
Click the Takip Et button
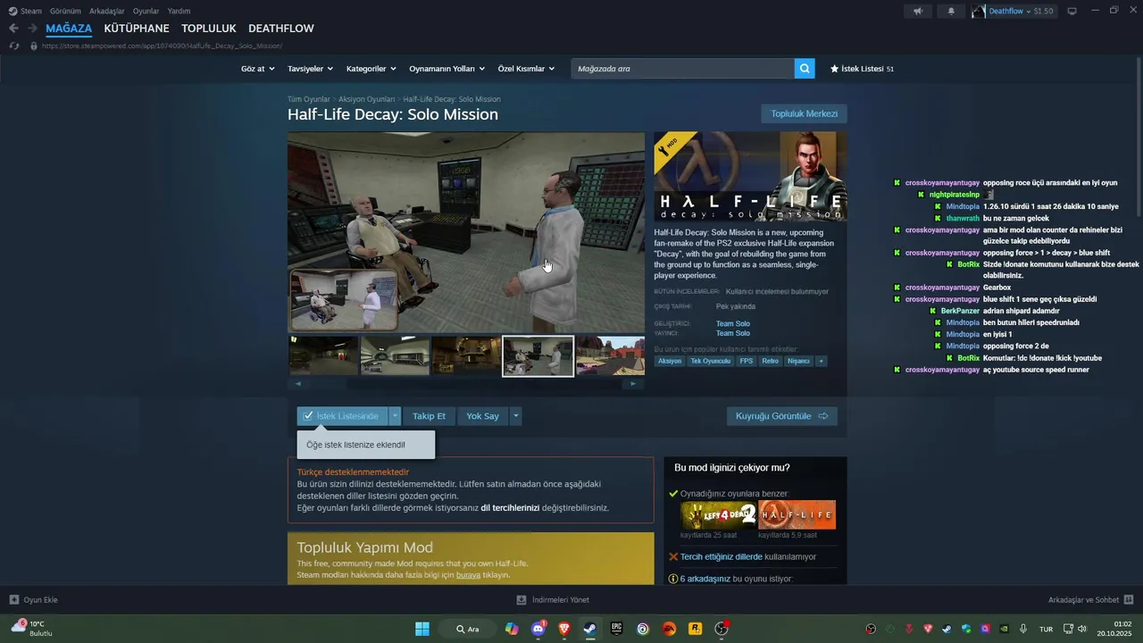tap(429, 416)
